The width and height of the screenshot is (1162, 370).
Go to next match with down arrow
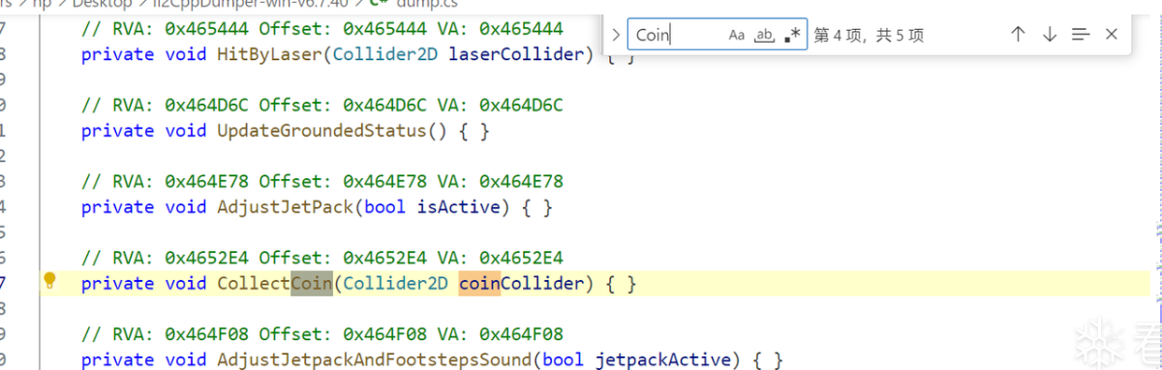click(x=1050, y=35)
